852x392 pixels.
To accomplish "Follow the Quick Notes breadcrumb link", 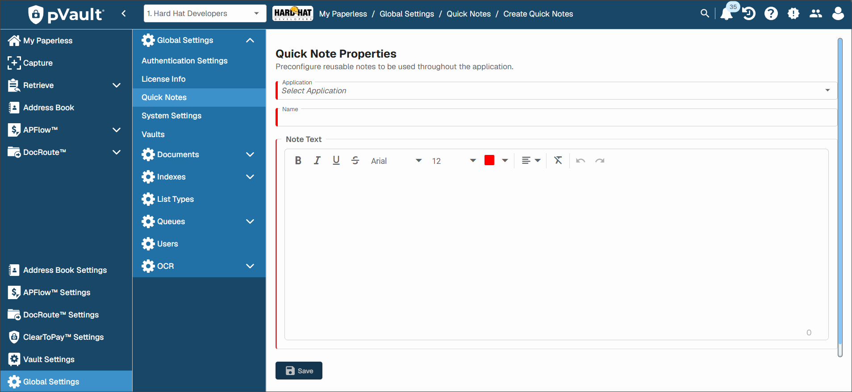I will click(468, 14).
